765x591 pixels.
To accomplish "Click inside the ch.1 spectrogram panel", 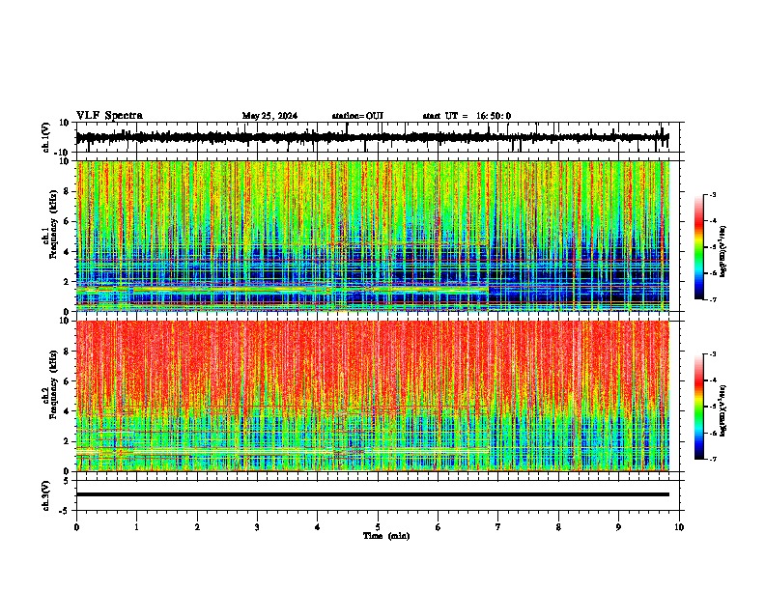I will point(372,236).
